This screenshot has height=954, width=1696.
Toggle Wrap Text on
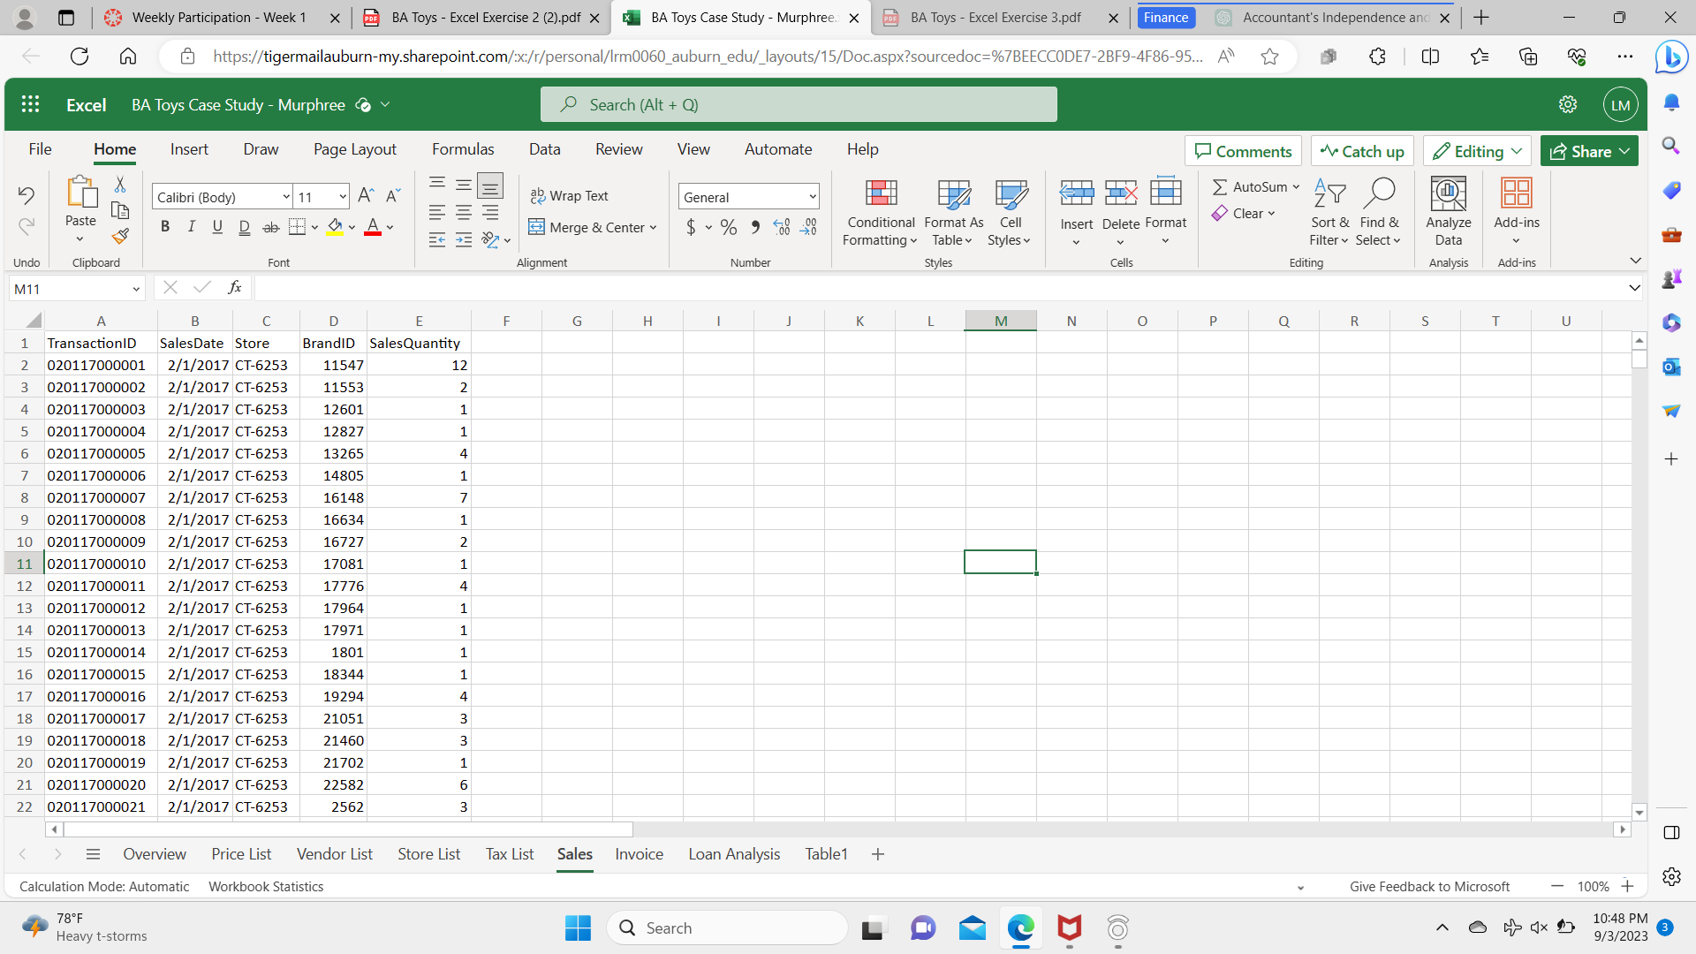coord(570,196)
